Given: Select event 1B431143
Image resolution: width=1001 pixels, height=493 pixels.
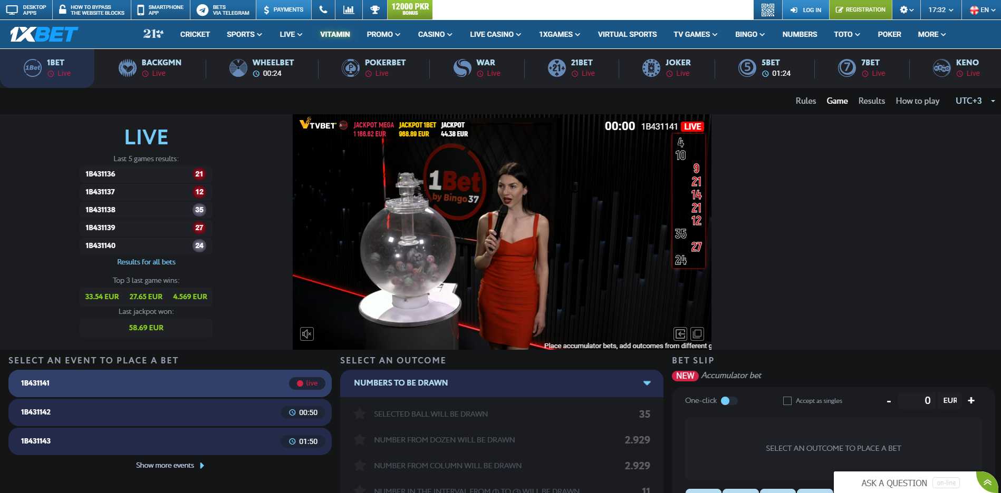Looking at the screenshot, I should coord(170,441).
